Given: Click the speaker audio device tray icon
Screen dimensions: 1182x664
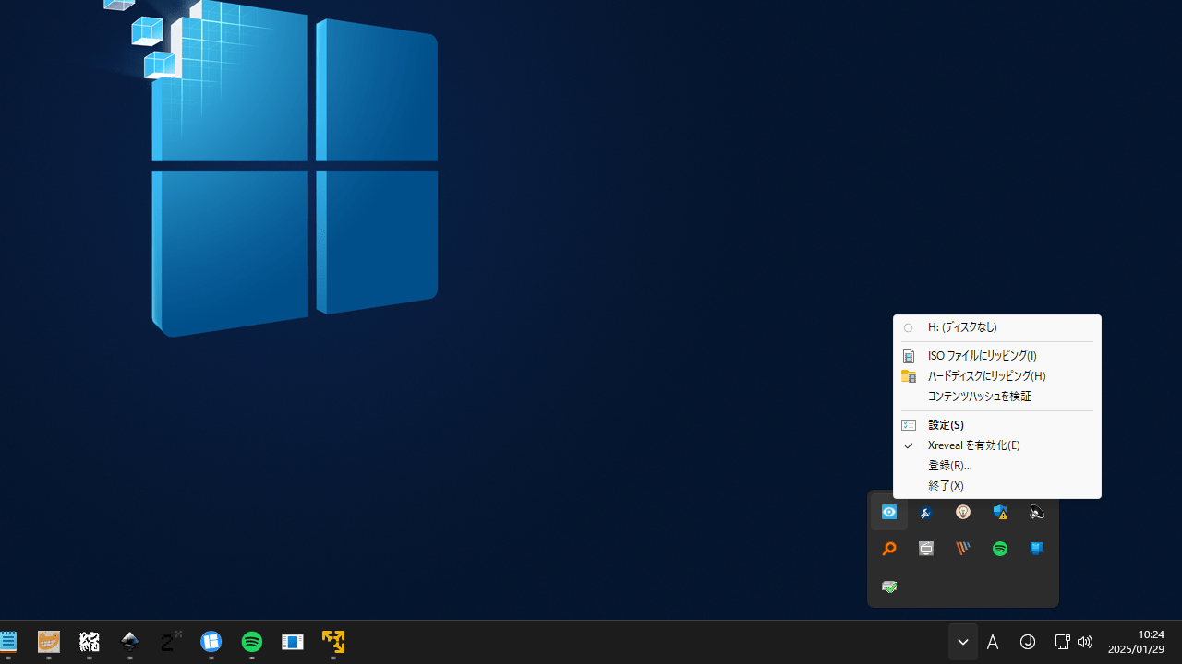Looking at the screenshot, I should [x=1037, y=512].
